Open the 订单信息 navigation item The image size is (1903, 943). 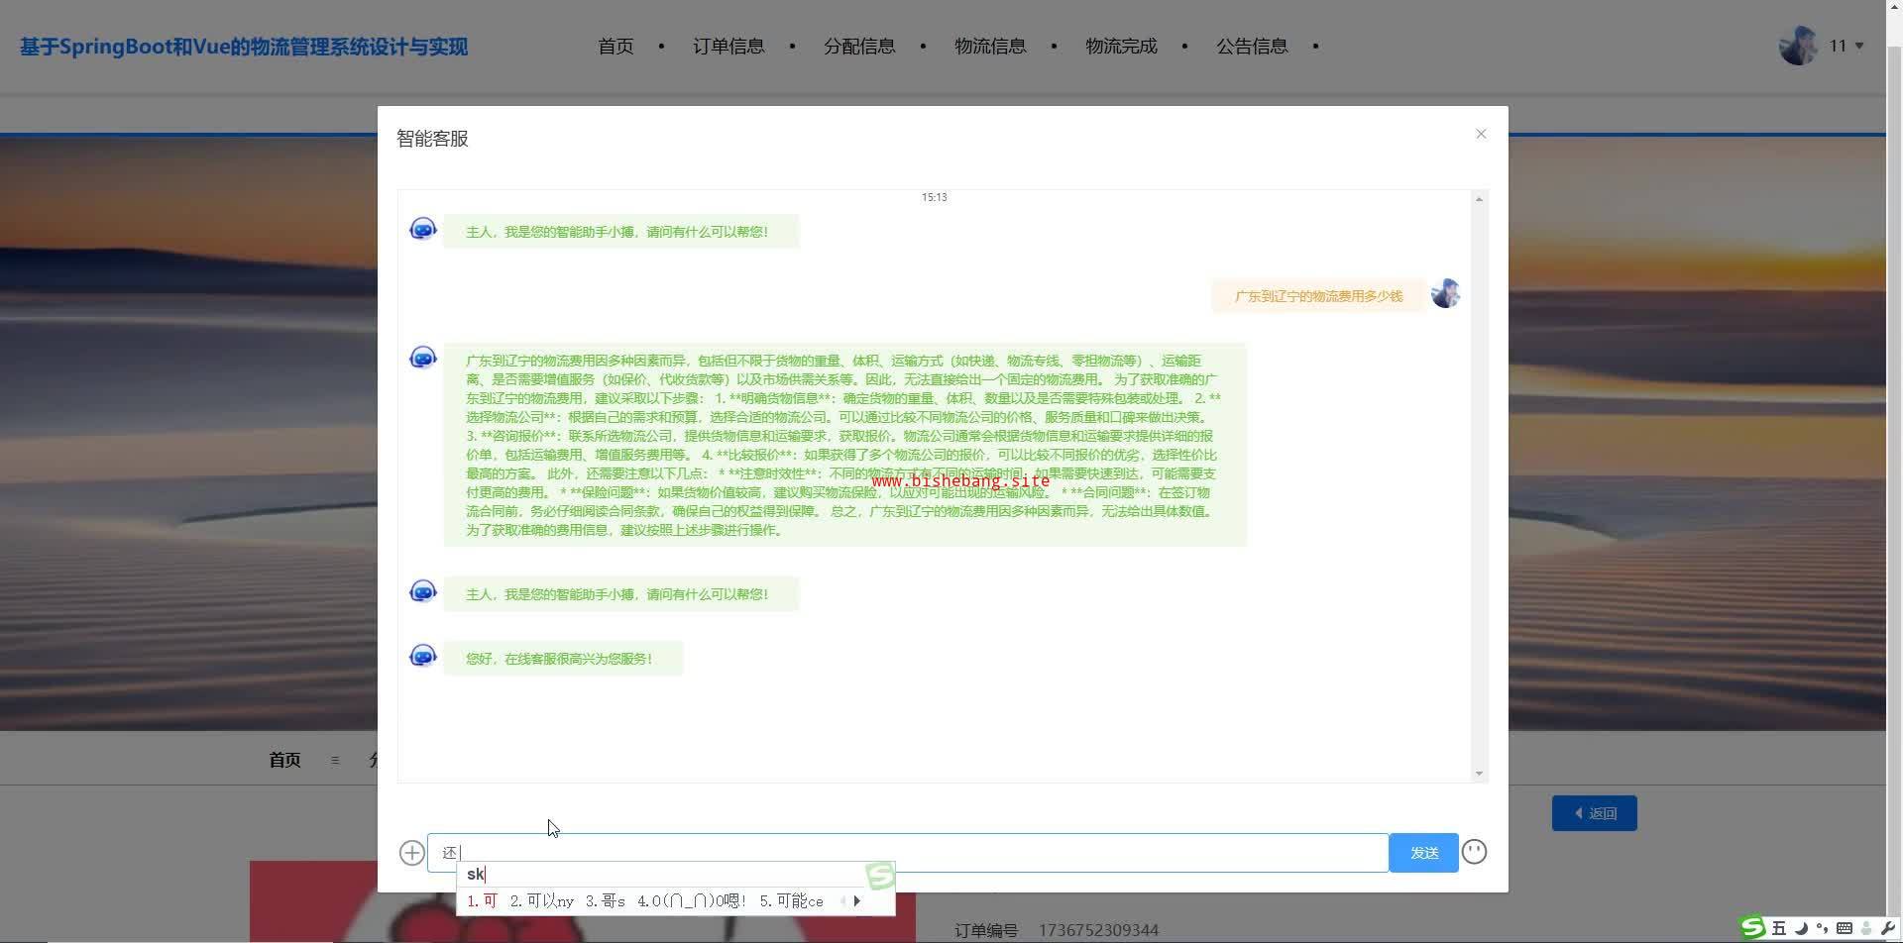point(728,47)
